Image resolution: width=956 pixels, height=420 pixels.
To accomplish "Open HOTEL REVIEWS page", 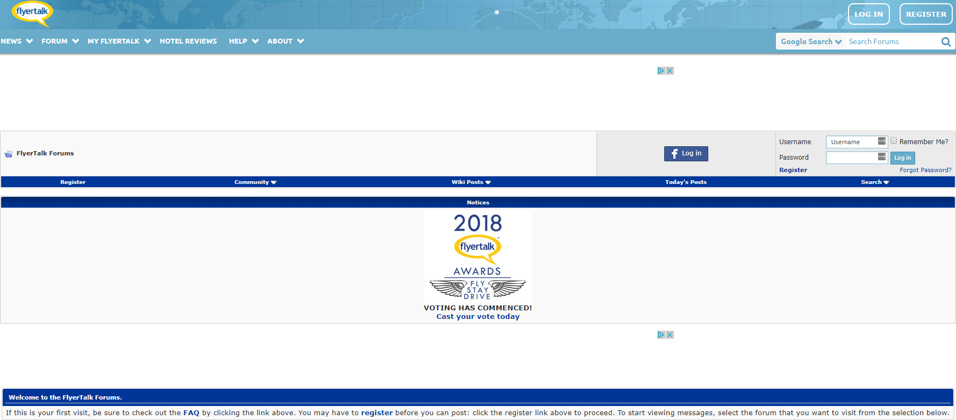I will click(x=188, y=41).
